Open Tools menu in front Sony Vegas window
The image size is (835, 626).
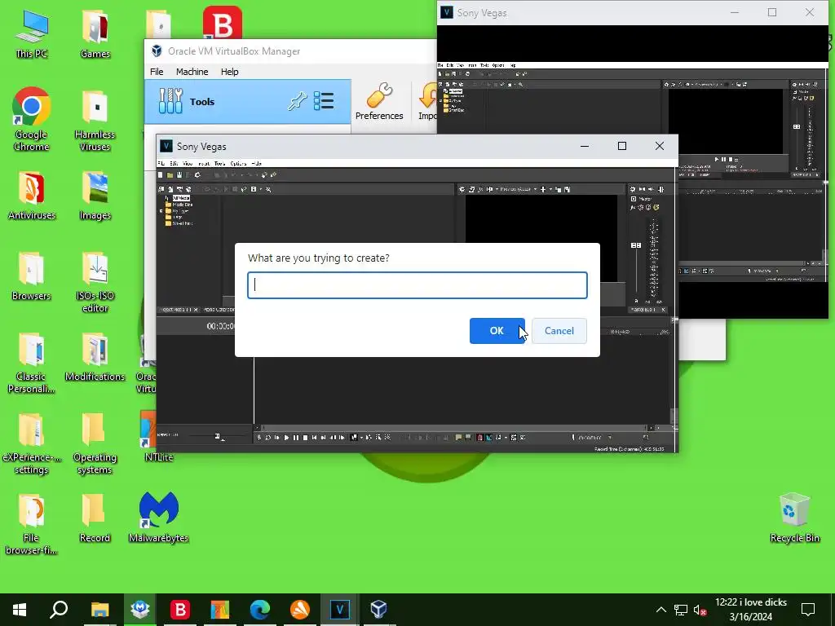click(x=219, y=163)
